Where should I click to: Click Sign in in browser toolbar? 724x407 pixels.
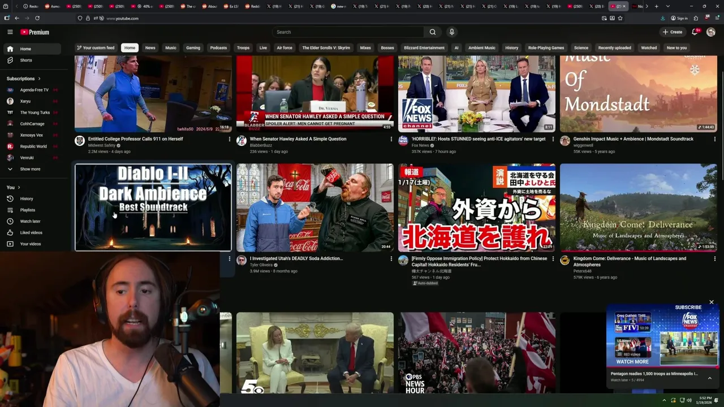tap(680, 18)
